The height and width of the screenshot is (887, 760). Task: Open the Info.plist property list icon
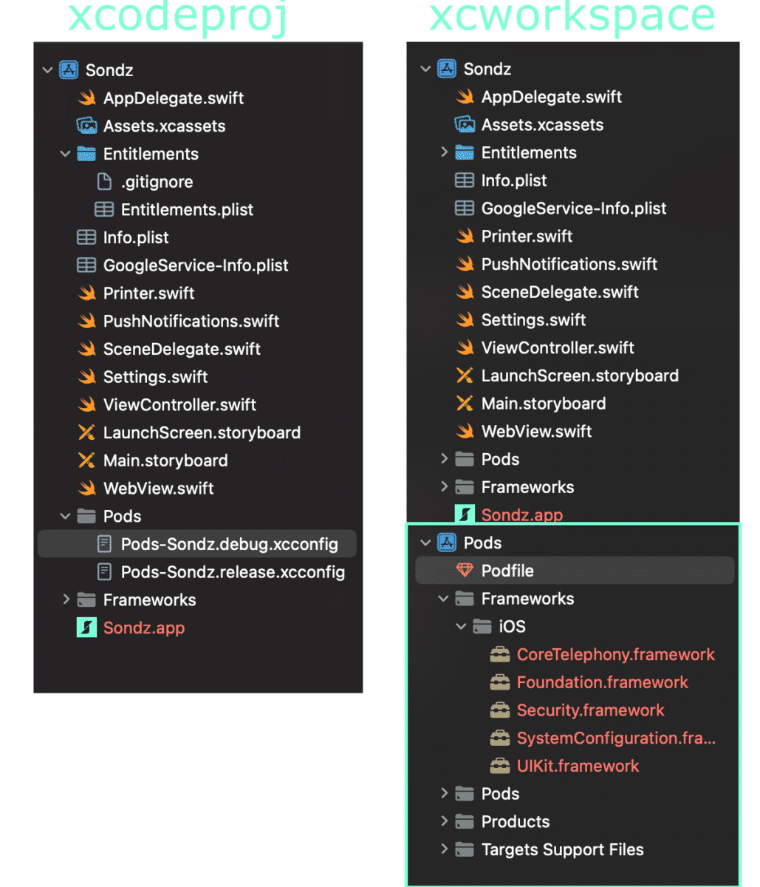tap(86, 237)
